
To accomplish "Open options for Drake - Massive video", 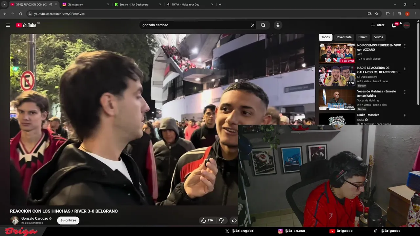I will (405, 116).
